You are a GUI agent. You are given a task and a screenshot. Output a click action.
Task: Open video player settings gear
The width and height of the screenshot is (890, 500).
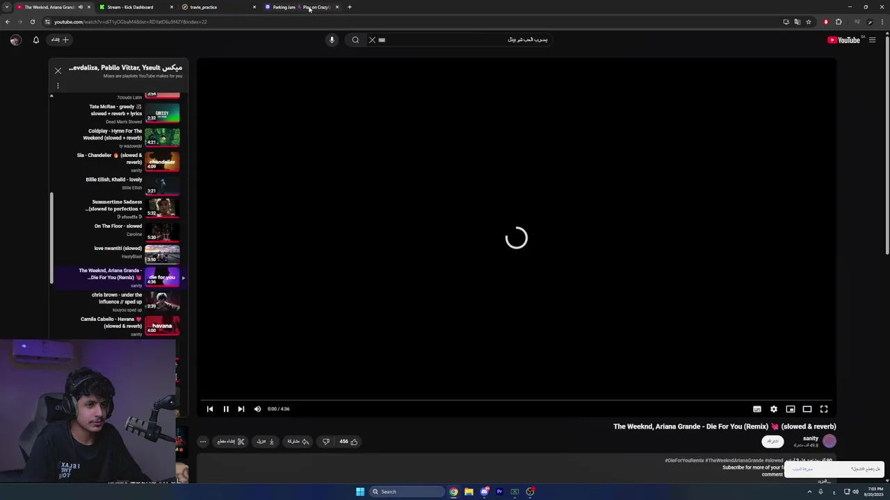(x=774, y=409)
